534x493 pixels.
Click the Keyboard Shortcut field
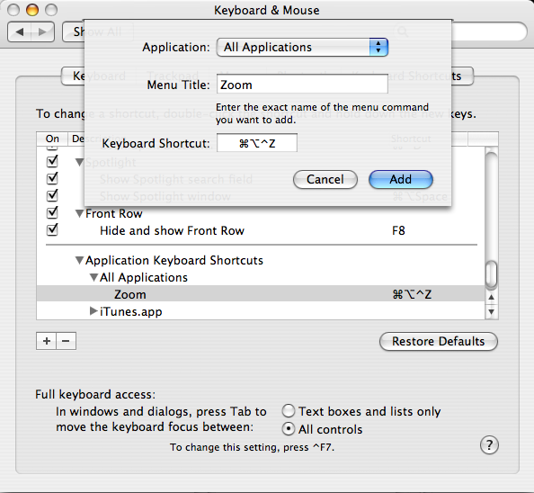[x=257, y=143]
